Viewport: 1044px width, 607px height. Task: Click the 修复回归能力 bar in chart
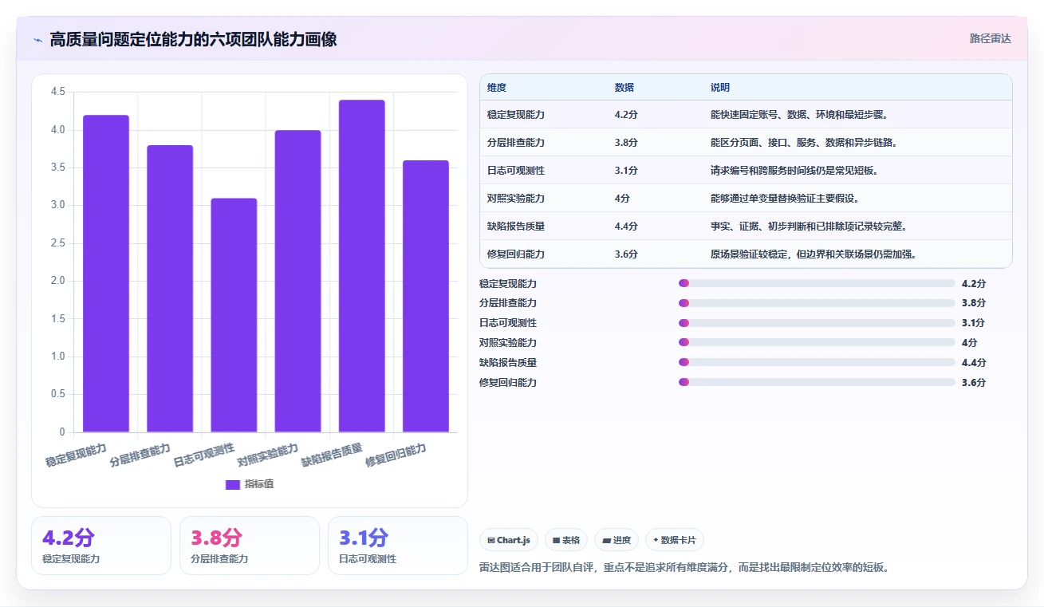coord(425,296)
